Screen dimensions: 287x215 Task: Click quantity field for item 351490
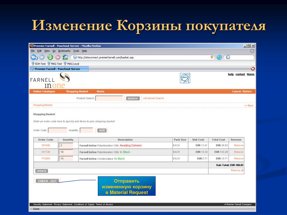[x=66, y=145]
